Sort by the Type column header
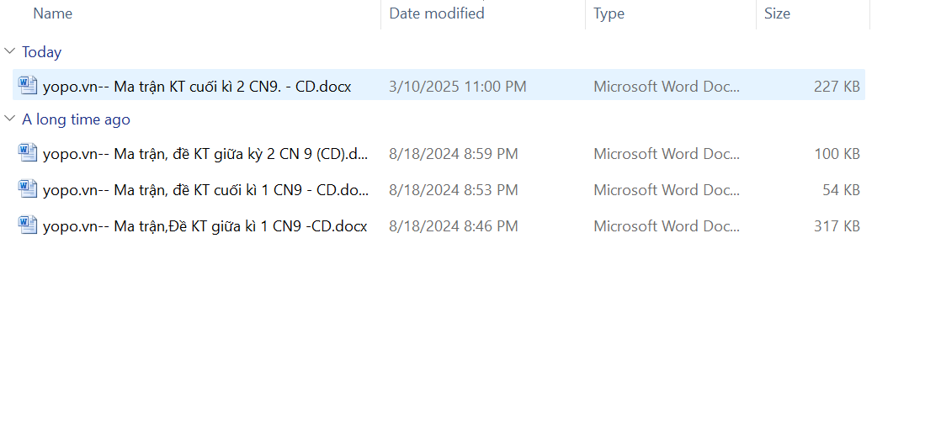The image size is (925, 445). point(609,13)
